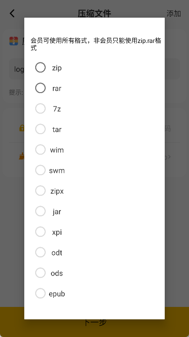Choose the 7z format option
The image size is (189, 337).
tap(40, 108)
